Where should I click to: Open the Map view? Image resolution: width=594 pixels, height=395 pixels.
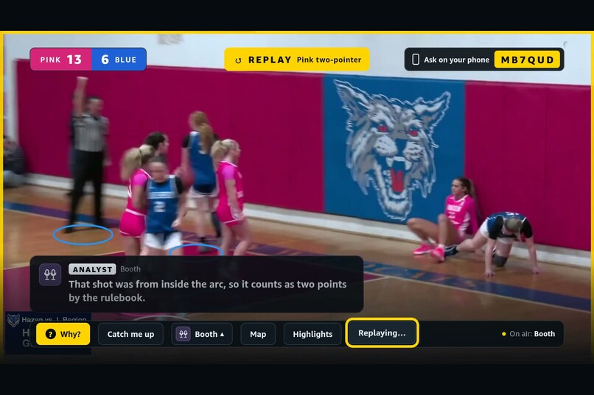click(258, 334)
